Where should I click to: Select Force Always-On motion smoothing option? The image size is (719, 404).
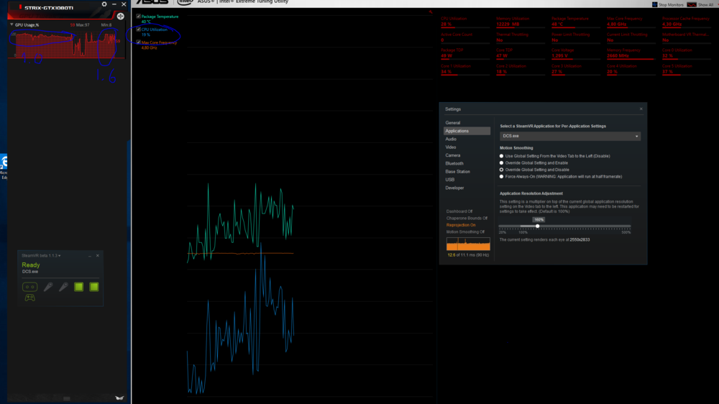point(501,177)
